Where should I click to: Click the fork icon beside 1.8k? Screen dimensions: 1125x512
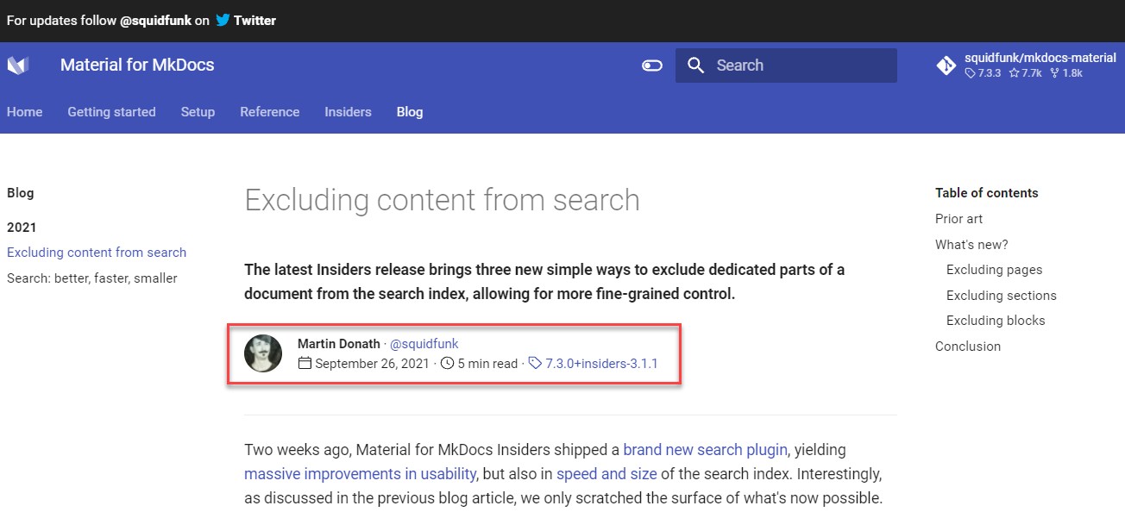[1054, 73]
